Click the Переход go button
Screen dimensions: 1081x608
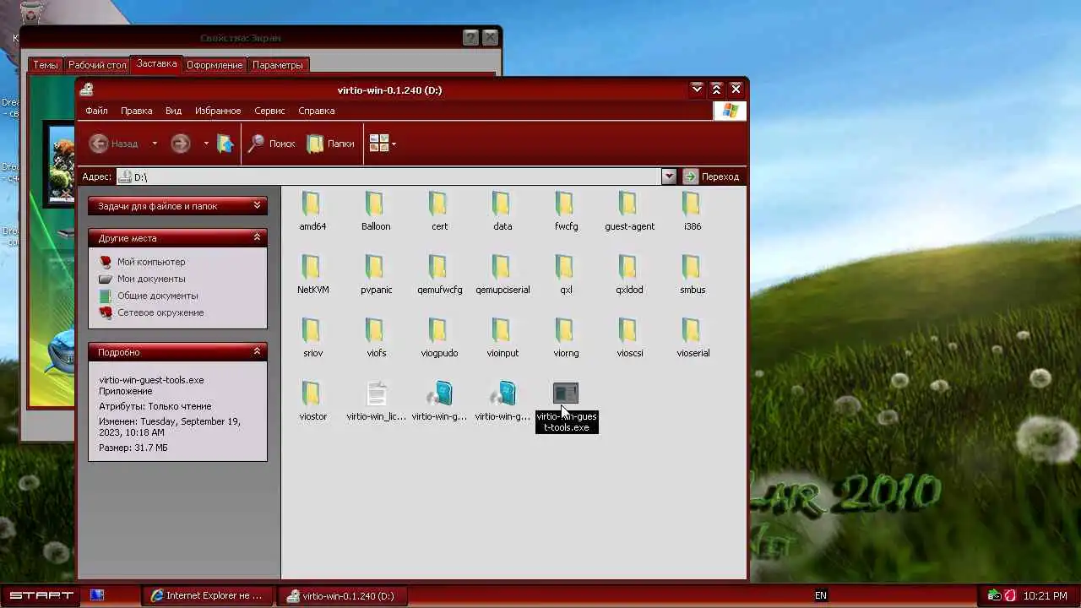(712, 176)
